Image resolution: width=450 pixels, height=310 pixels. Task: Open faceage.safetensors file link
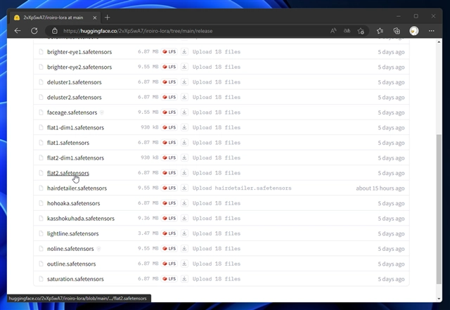pos(72,112)
